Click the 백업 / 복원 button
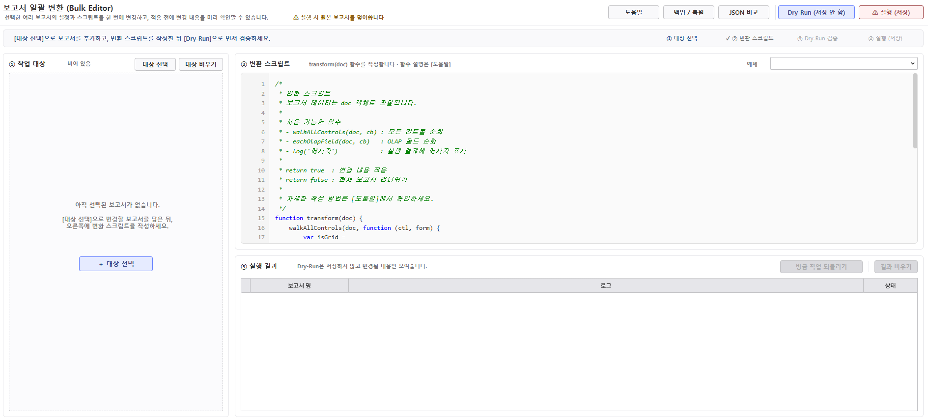The image size is (928, 420). coord(688,12)
